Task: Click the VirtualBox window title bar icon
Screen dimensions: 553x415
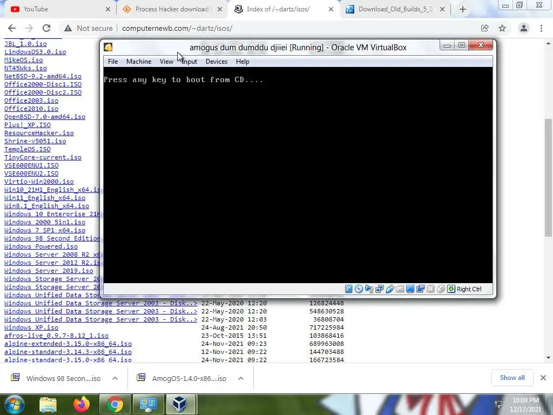Action: click(x=108, y=48)
